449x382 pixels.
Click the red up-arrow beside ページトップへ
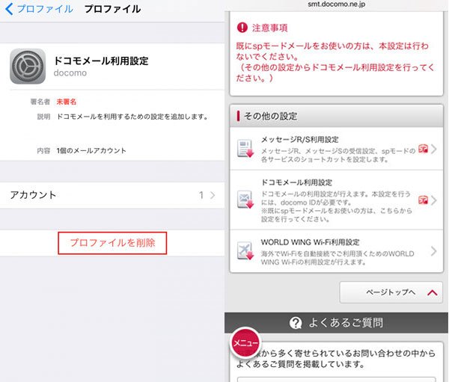click(x=432, y=293)
